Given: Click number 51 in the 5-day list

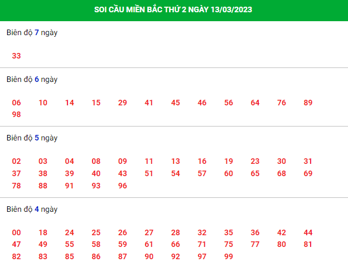Looking at the screenshot, I should coord(149,173).
